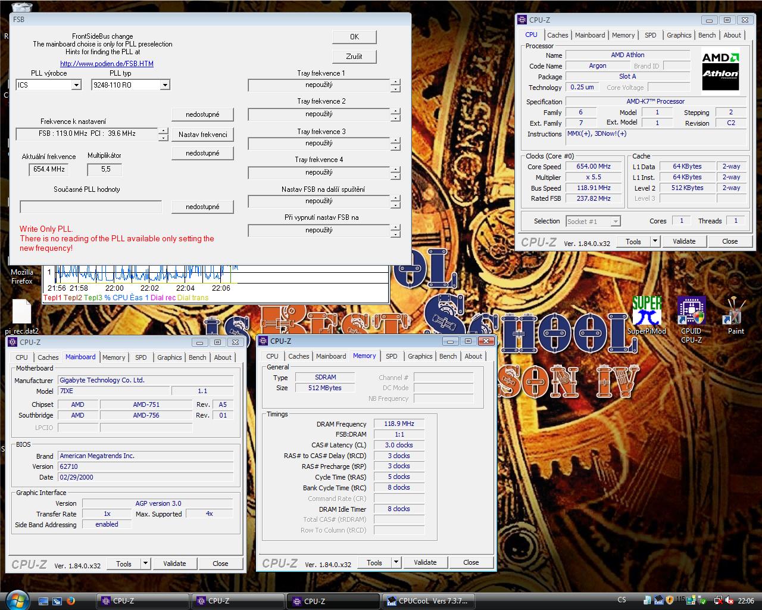Switch to CPUCool taskbar button

click(x=427, y=601)
